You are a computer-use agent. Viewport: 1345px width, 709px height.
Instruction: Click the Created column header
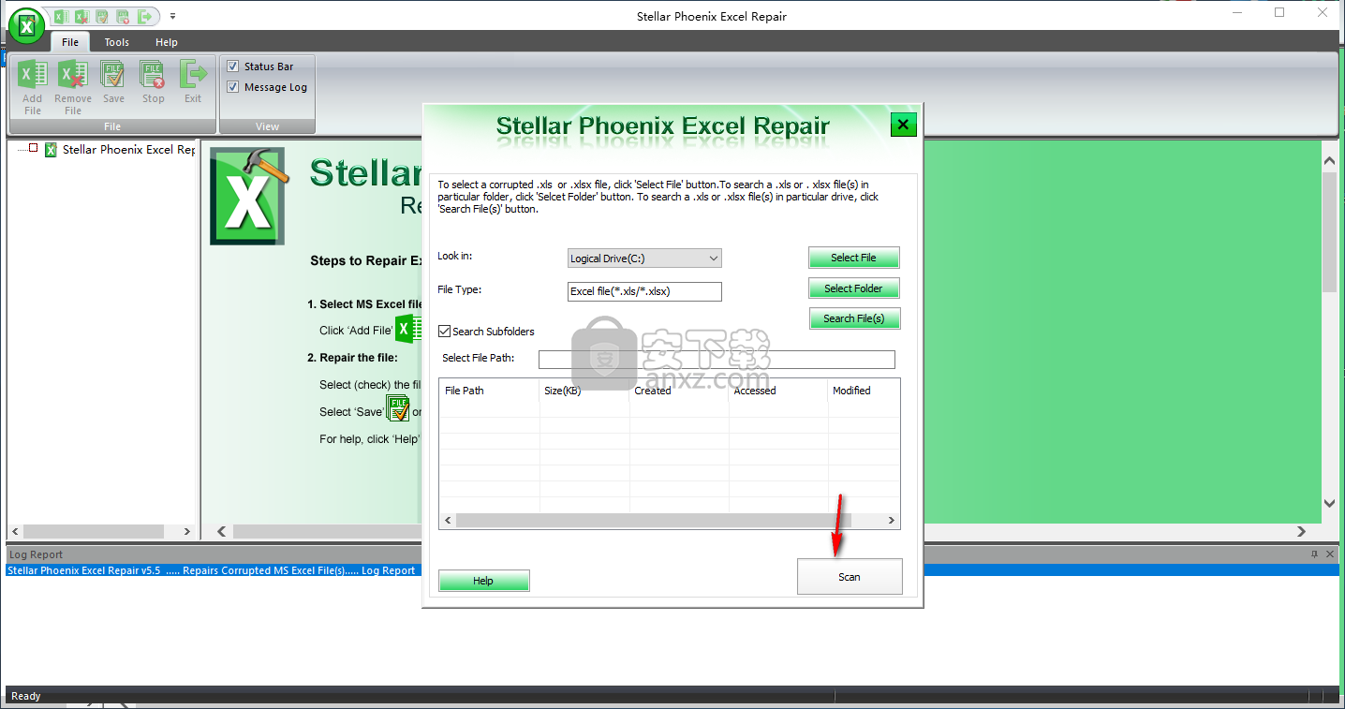pos(679,391)
